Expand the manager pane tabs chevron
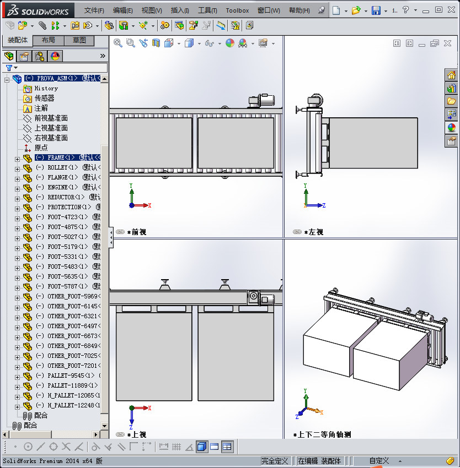This screenshot has width=460, height=468. (x=103, y=56)
